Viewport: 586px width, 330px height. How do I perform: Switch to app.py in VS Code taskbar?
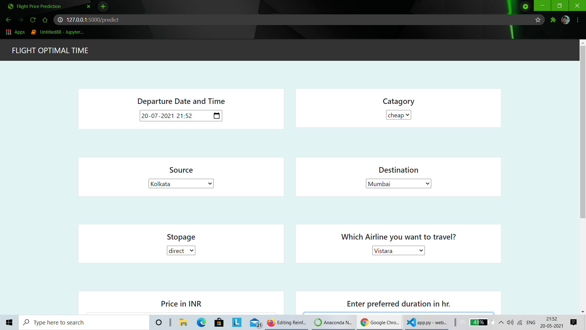[411, 322]
